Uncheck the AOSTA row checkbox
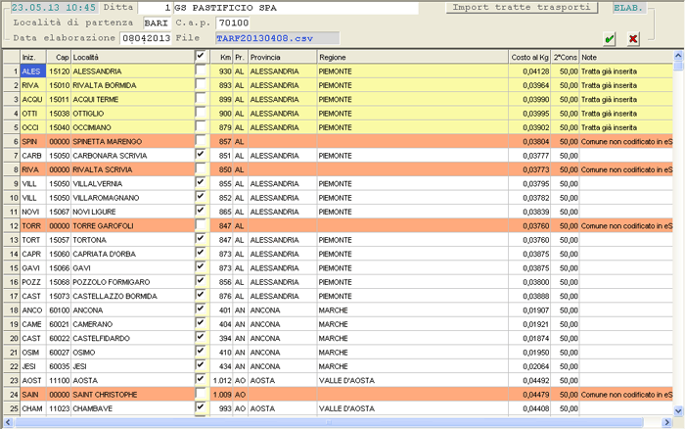685x429 pixels. click(201, 380)
